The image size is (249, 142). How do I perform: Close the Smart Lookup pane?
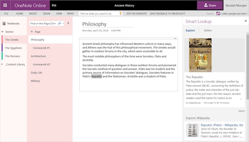(x=246, y=21)
